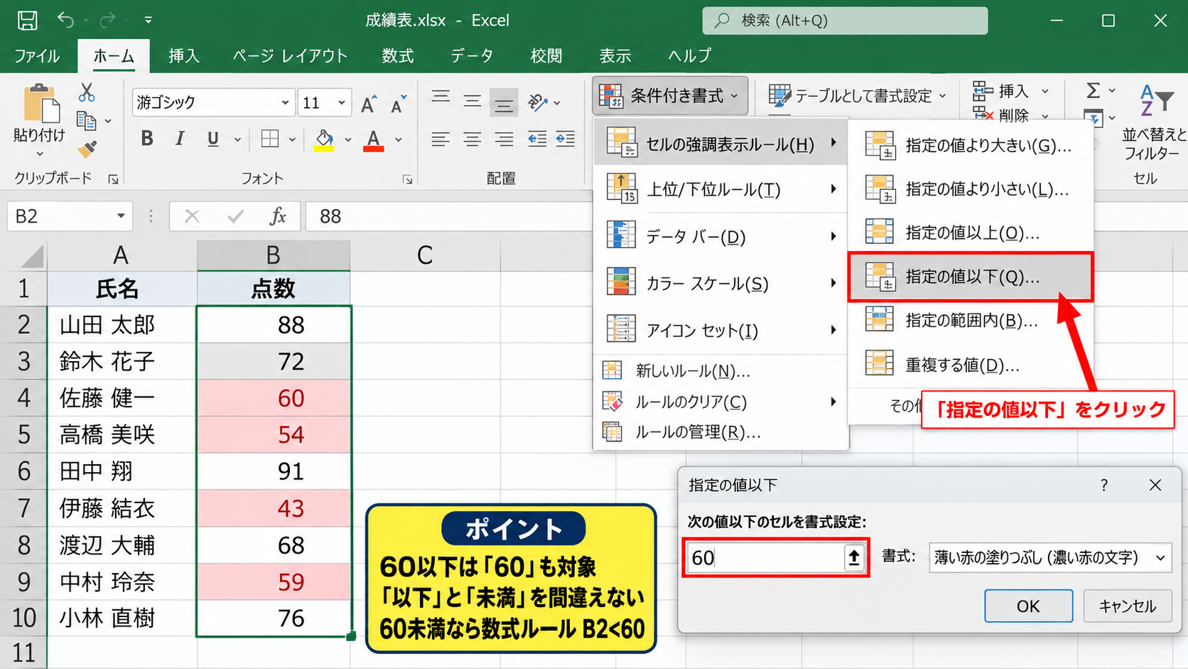Toggle Italic formatting
The image size is (1188, 669).
coord(180,139)
